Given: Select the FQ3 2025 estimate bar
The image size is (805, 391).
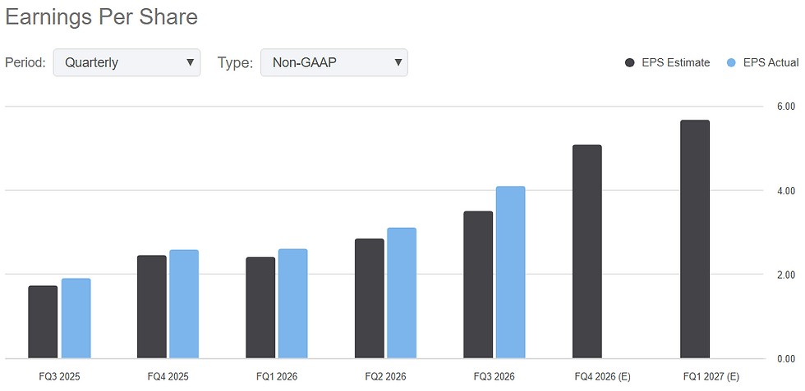Looking at the screenshot, I should 43,322.
